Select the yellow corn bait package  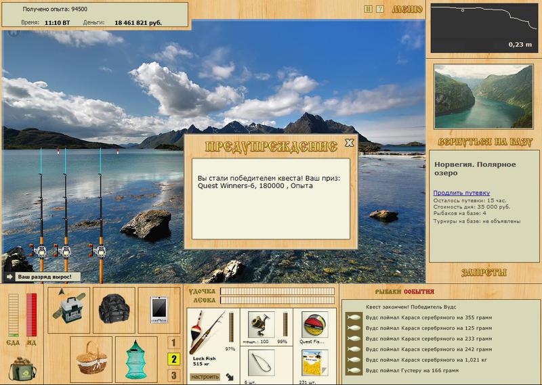(314, 363)
